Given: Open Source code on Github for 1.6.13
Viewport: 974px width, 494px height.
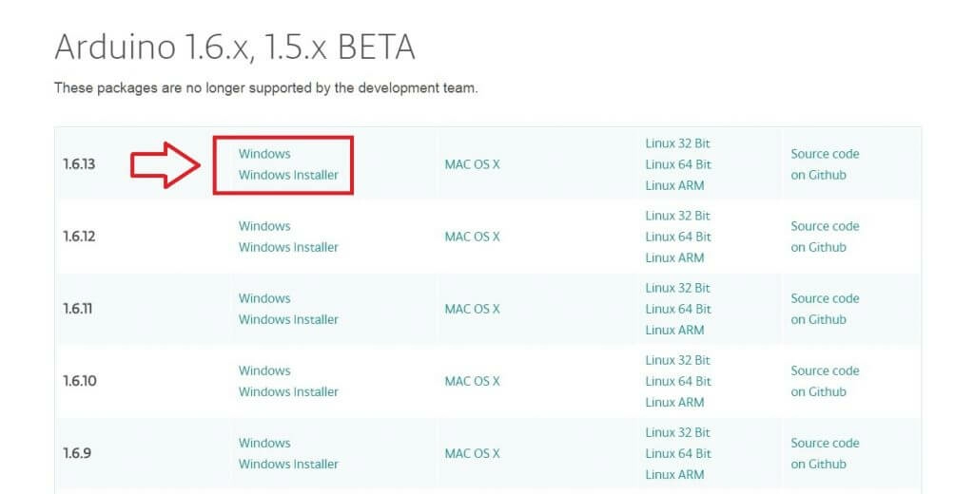Looking at the screenshot, I should [824, 164].
